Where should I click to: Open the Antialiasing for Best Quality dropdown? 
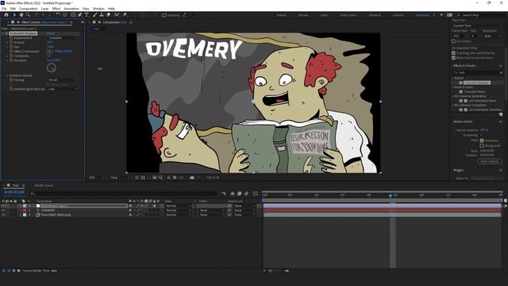point(63,89)
